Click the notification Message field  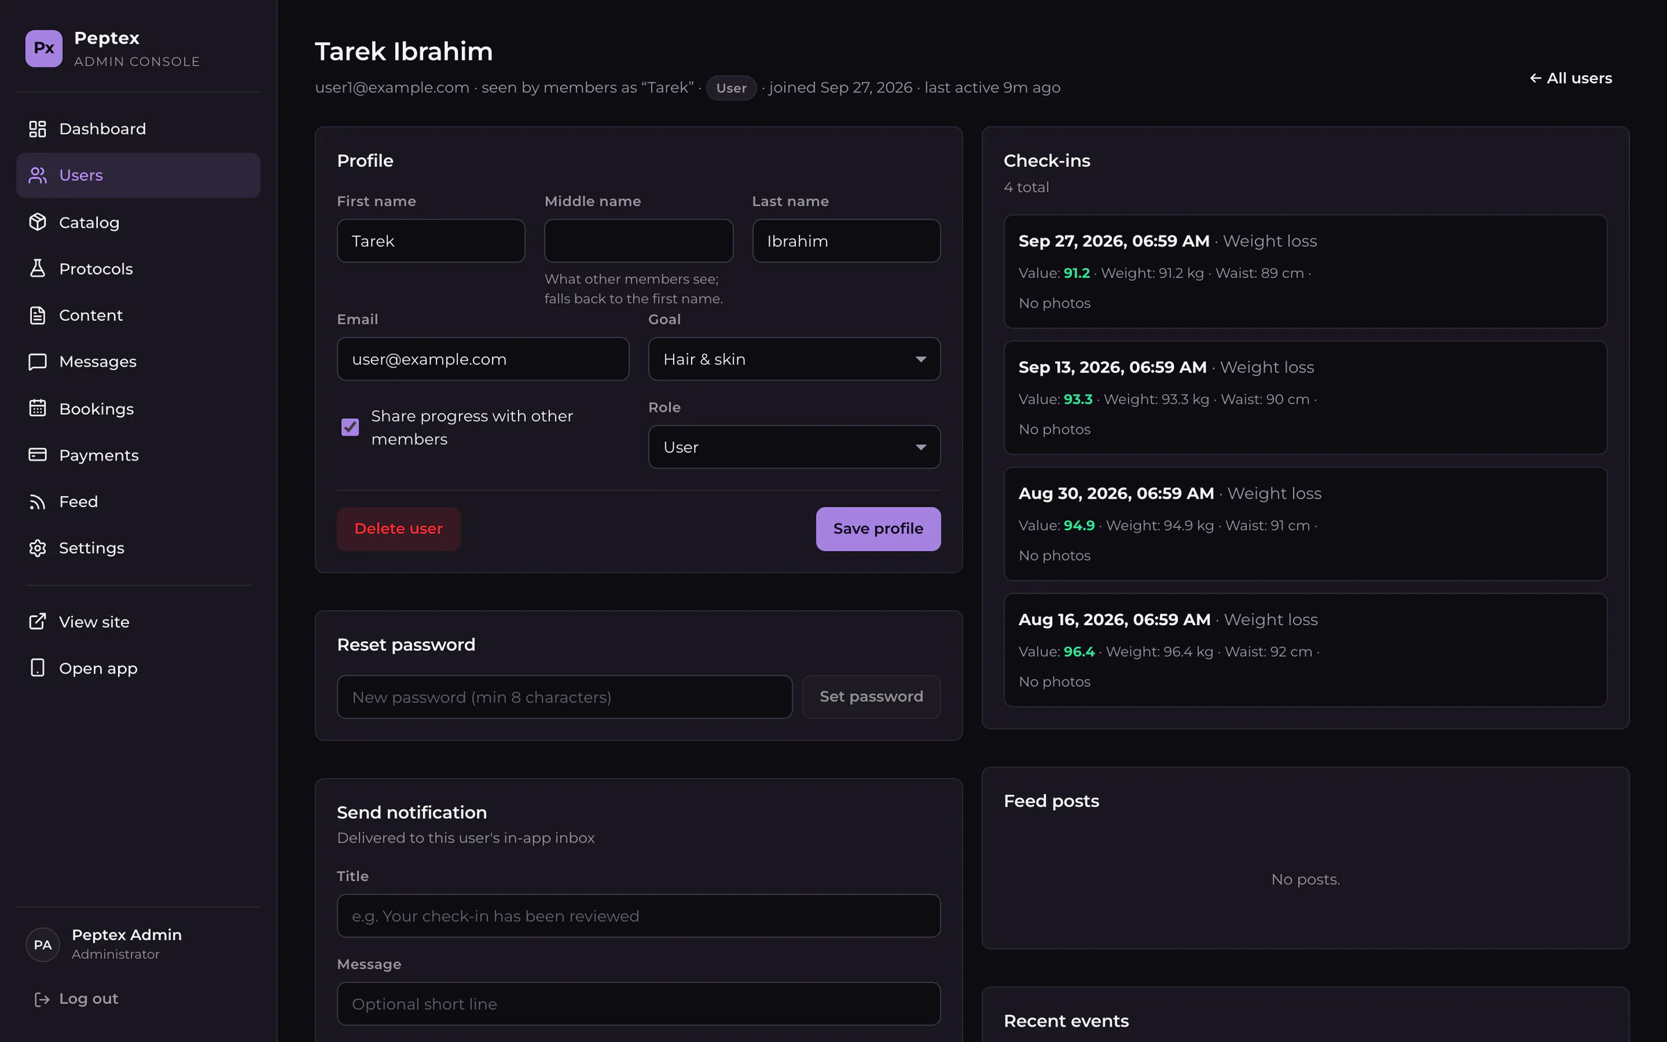click(x=638, y=1004)
